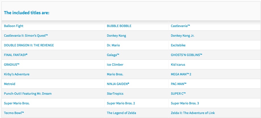The image size is (261, 118).
Task: Open The Legend of Zelda link
Action: coord(121,113)
